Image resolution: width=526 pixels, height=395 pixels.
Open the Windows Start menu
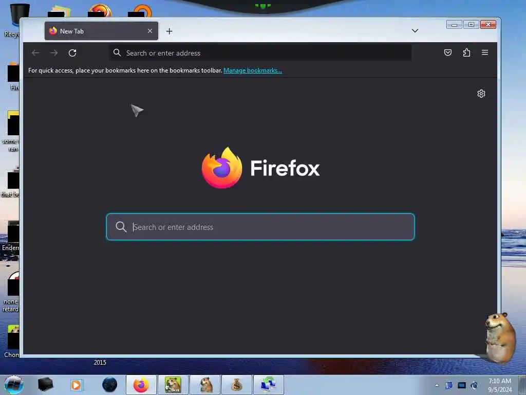[14, 385]
